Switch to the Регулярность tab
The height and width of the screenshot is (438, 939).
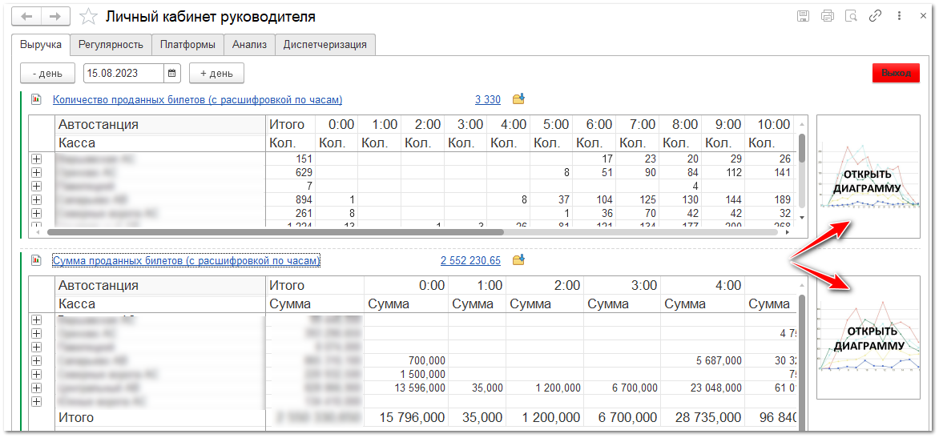(111, 45)
